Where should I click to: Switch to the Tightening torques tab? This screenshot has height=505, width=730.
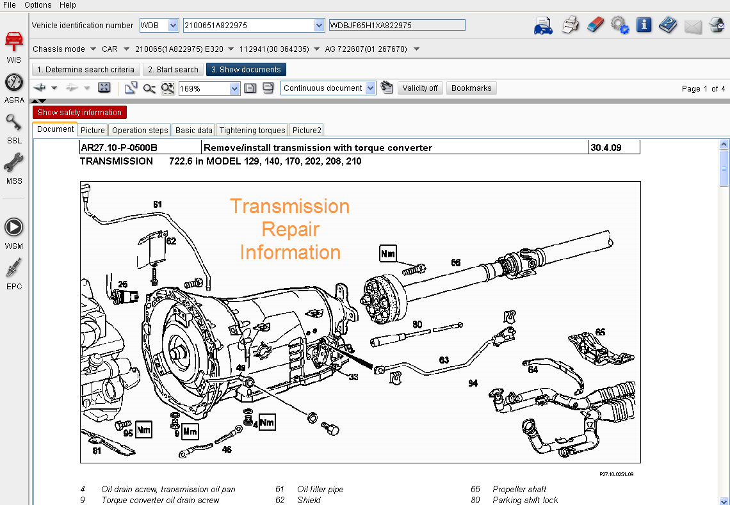[x=252, y=130]
